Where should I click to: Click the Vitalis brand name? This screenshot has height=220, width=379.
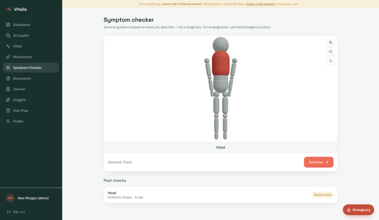coord(20,9)
